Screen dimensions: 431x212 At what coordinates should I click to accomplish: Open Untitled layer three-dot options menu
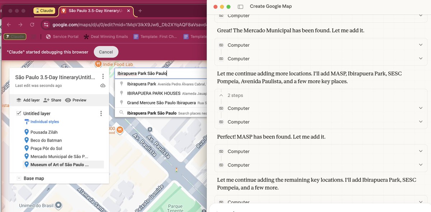pos(101,113)
